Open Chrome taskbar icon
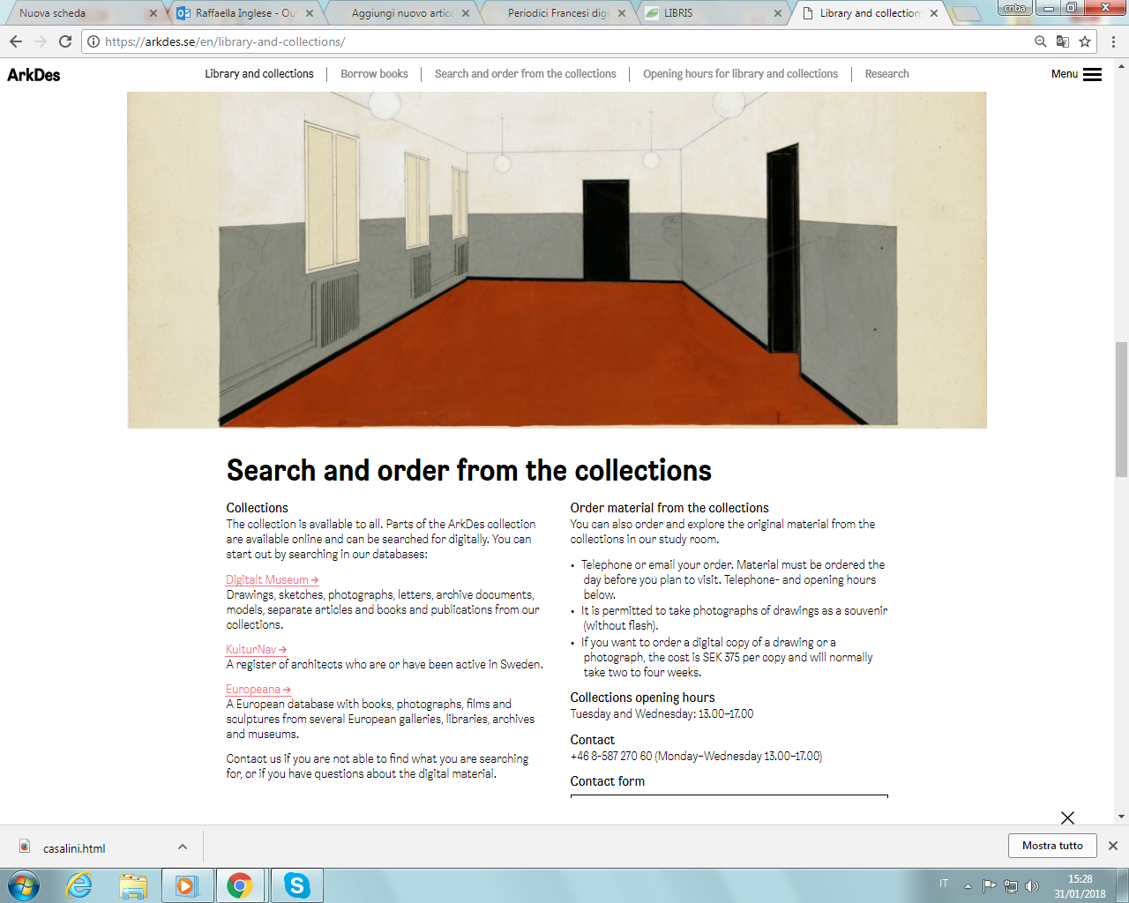1129x903 pixels. (x=240, y=885)
